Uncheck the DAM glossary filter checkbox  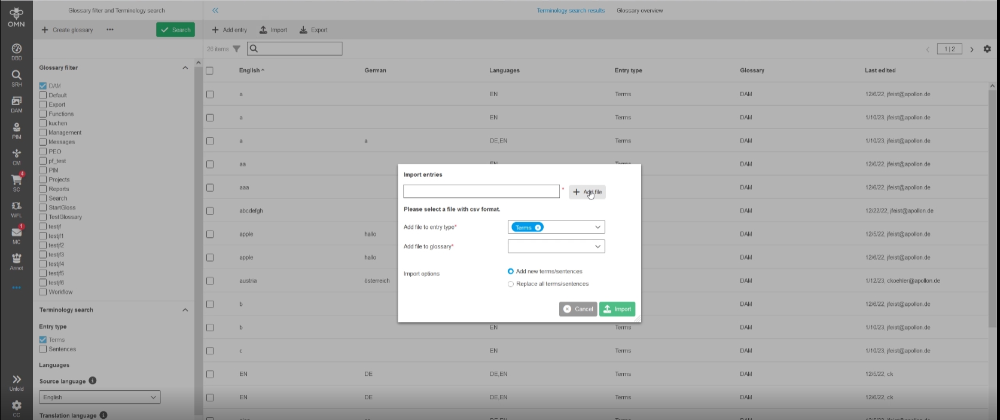(43, 86)
